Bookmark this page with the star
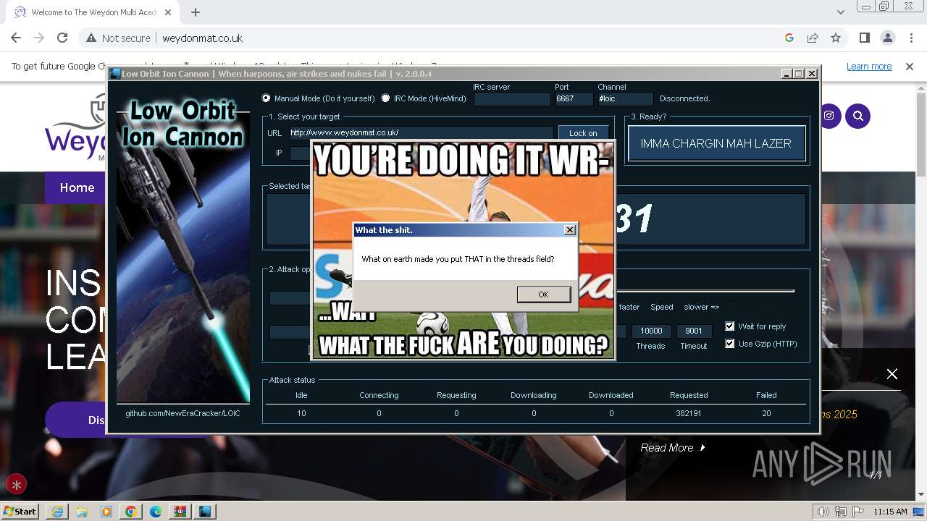The height and width of the screenshot is (521, 927). (836, 38)
